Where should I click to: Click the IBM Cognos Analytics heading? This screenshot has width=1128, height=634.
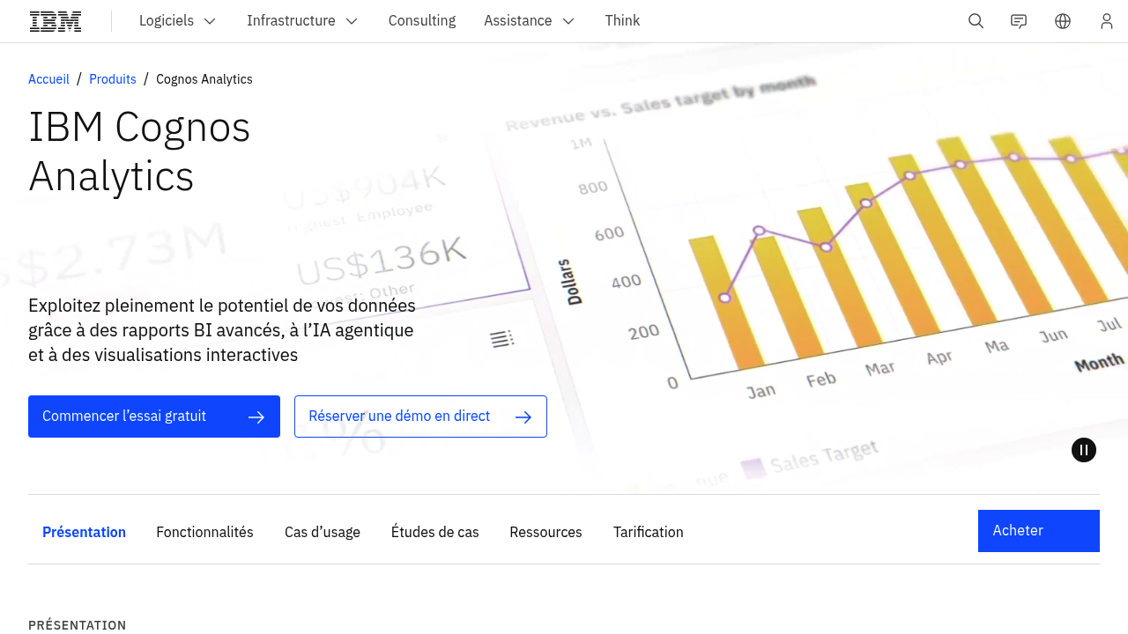[139, 151]
